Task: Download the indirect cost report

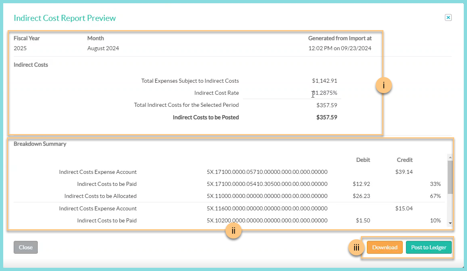Action: pos(385,247)
